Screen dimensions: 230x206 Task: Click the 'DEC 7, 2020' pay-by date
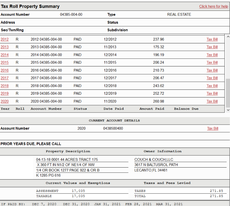[x=44, y=204]
